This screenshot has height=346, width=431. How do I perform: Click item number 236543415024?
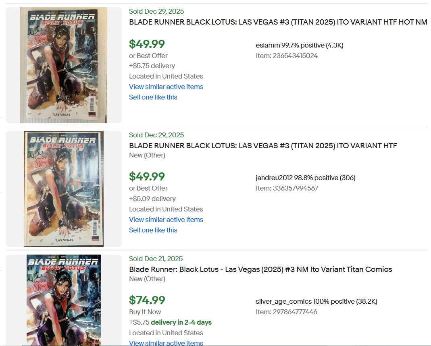coord(286,56)
